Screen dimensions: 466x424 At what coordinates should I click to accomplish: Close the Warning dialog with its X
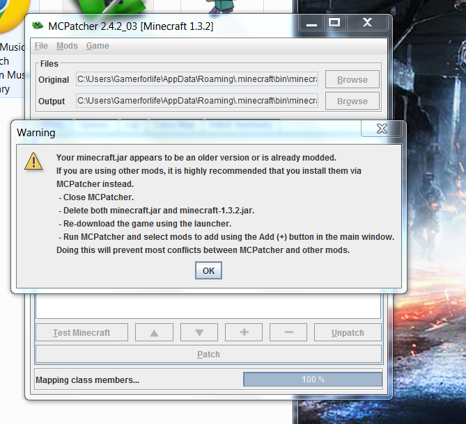tap(382, 129)
